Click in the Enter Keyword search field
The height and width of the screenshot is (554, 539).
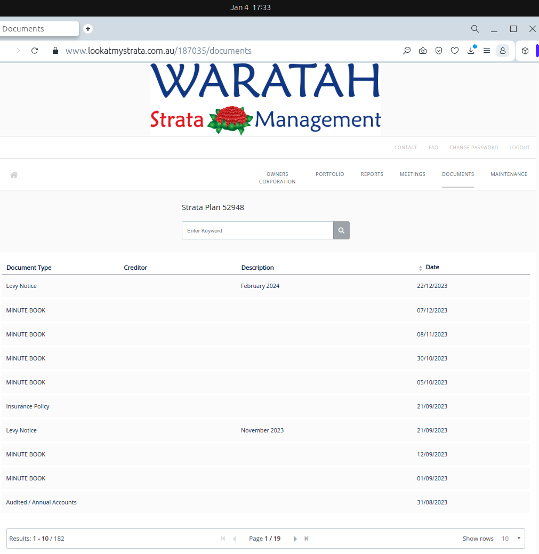(x=258, y=231)
